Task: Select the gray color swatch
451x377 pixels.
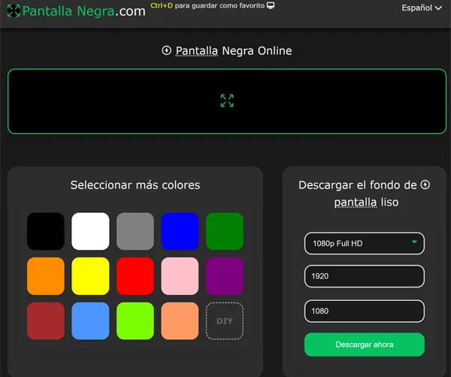Action: [x=135, y=231]
